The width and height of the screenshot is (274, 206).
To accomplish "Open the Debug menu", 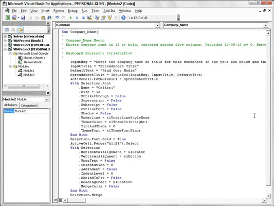I will pos(72,11).
